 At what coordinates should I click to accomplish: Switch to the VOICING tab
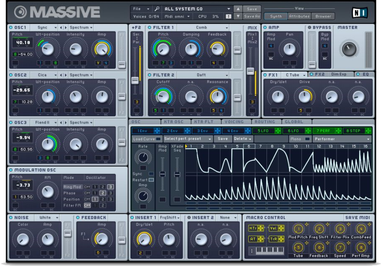point(236,121)
